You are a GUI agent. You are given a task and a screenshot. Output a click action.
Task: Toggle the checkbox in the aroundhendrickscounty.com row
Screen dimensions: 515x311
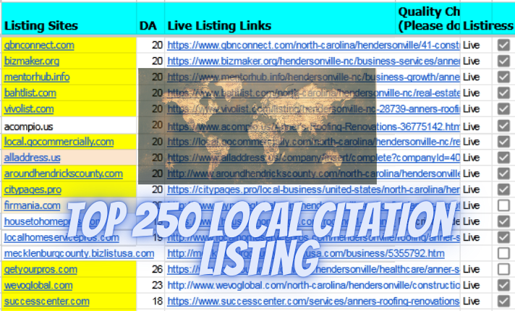(503, 174)
